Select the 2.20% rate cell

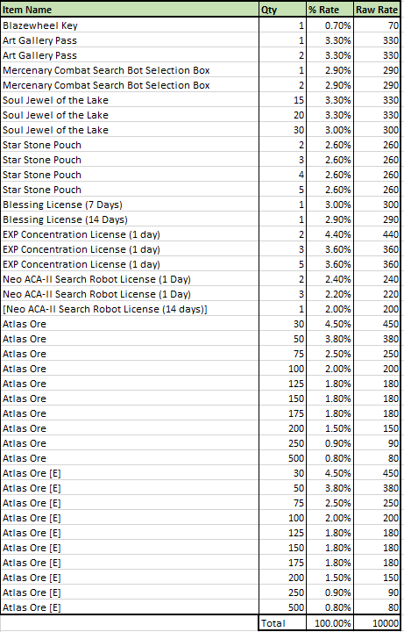(x=330, y=294)
